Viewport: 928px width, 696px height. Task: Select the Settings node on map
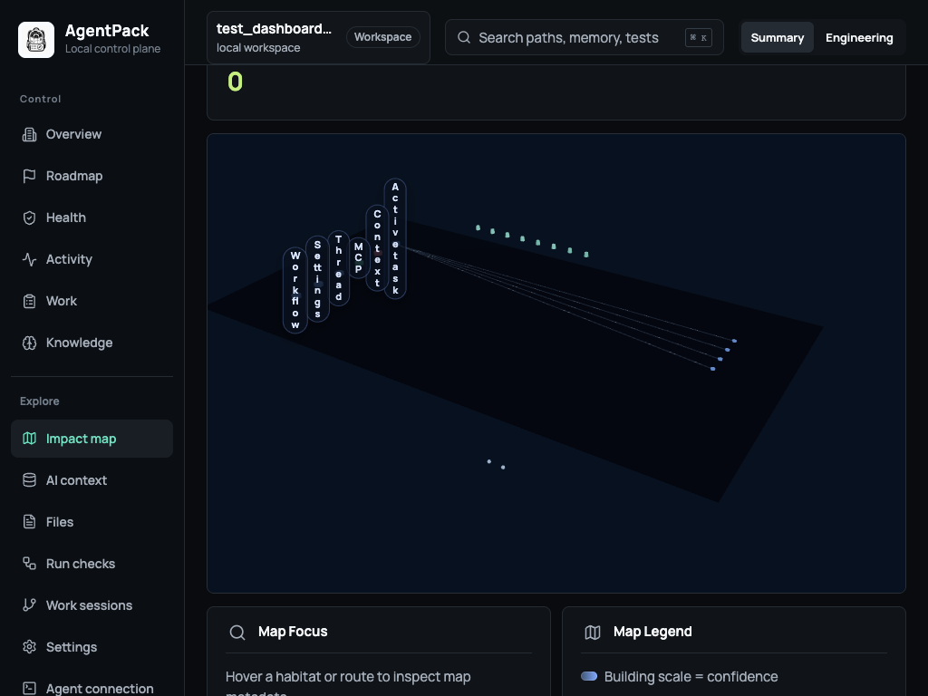point(317,279)
